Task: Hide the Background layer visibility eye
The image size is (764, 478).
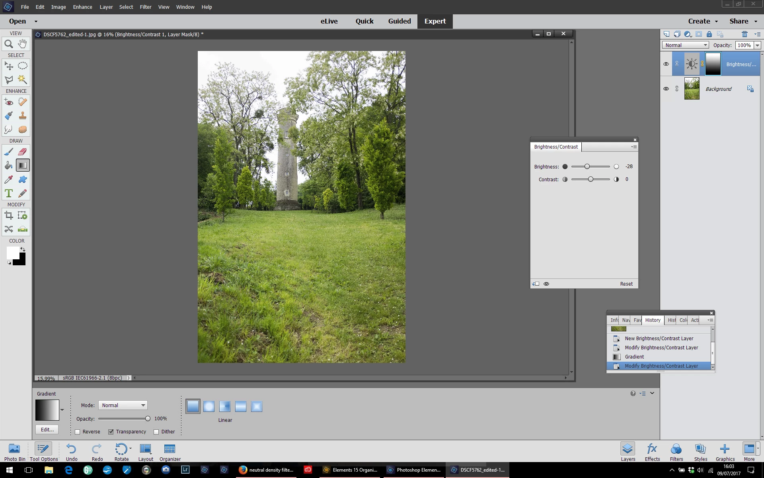Action: [666, 89]
